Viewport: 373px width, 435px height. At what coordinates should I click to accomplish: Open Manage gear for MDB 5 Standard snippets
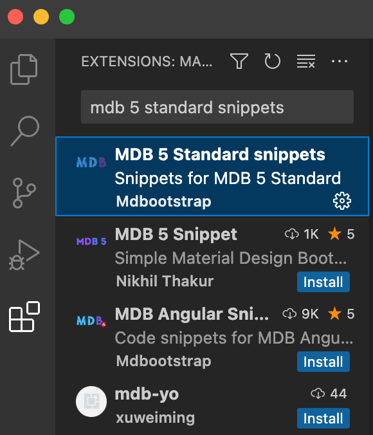tap(342, 201)
